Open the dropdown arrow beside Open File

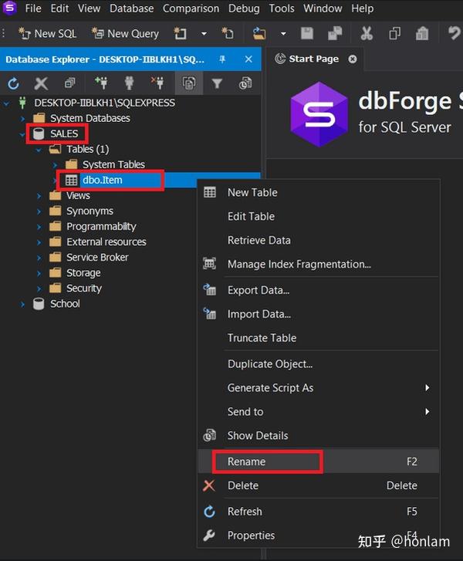(x=283, y=34)
